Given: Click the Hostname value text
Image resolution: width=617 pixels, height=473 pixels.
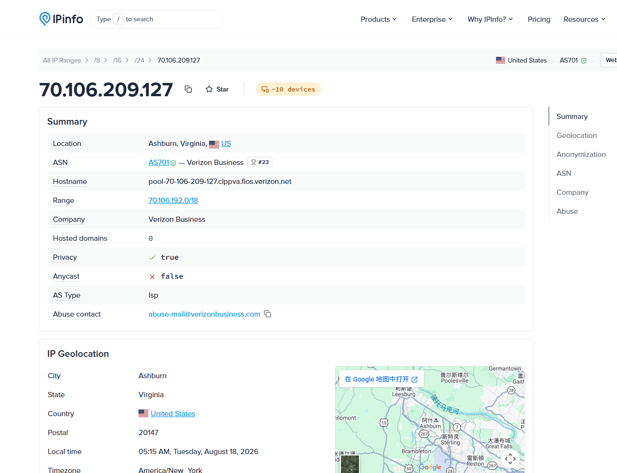Looking at the screenshot, I should [220, 182].
